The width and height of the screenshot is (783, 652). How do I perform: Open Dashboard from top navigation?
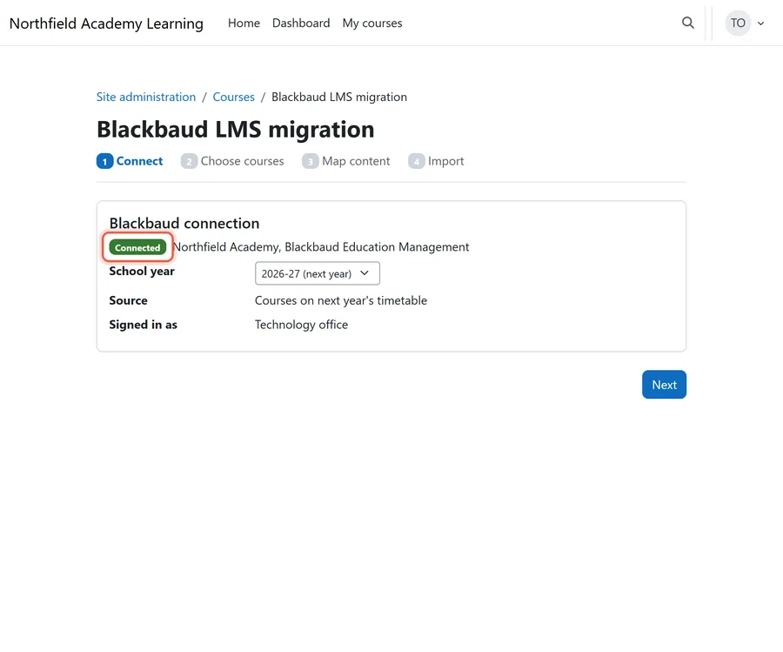click(x=301, y=23)
